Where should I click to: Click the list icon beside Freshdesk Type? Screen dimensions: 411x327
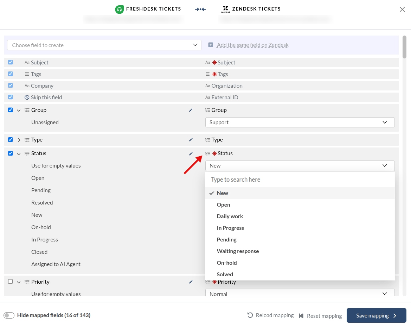27,140
